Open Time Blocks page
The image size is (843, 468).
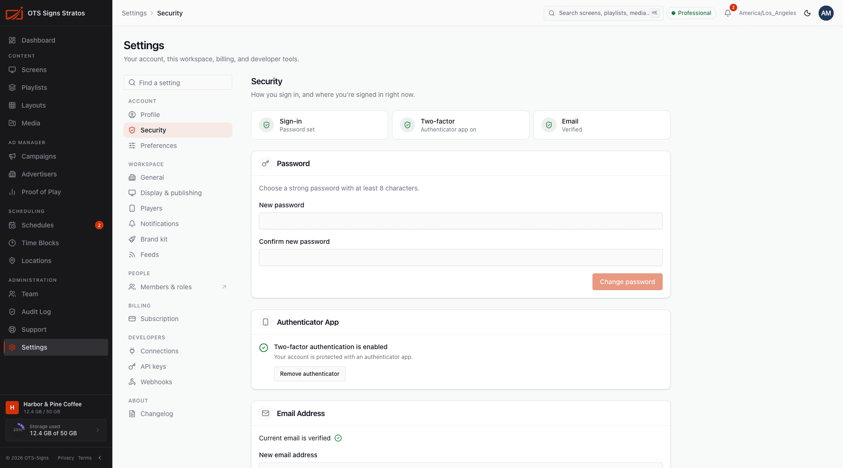(56, 243)
